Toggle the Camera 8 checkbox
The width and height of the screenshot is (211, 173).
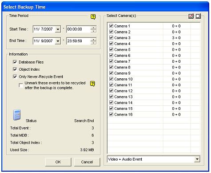(111, 67)
